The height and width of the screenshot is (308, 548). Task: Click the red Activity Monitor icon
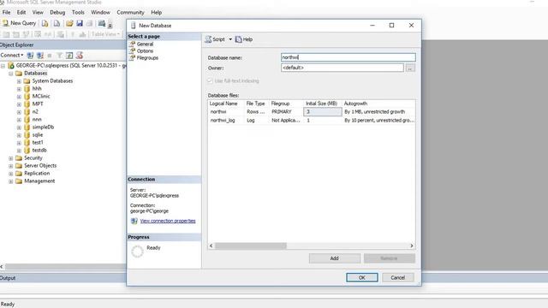80,55
